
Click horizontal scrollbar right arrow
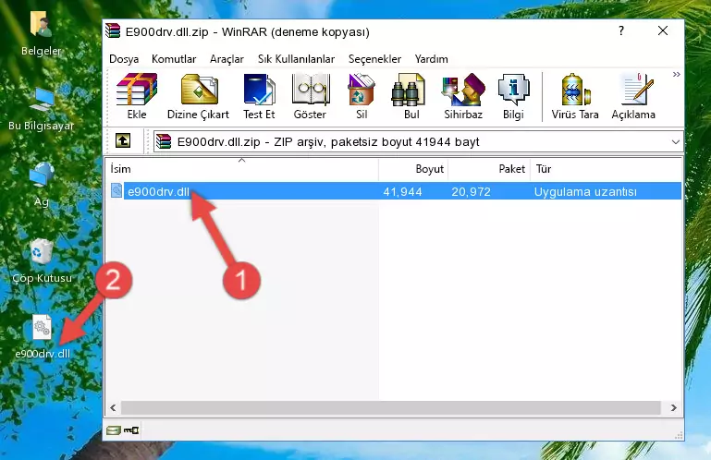pyautogui.click(x=673, y=408)
